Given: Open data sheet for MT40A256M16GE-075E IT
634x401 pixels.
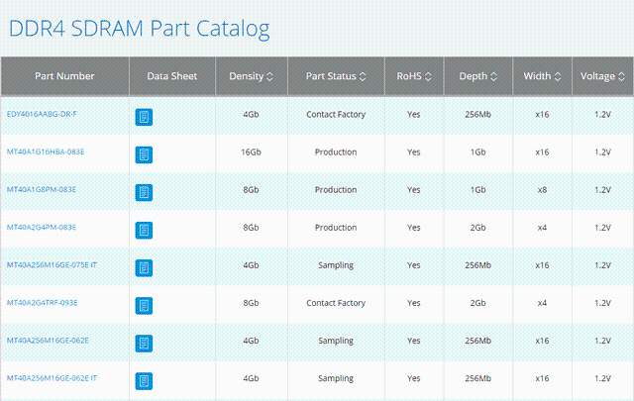Looking at the screenshot, I should coord(144,268).
